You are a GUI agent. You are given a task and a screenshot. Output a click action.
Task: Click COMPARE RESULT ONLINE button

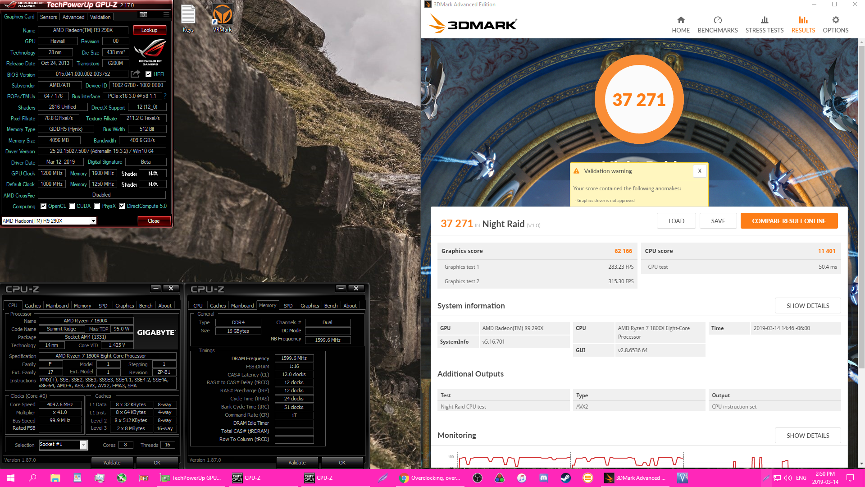click(789, 221)
